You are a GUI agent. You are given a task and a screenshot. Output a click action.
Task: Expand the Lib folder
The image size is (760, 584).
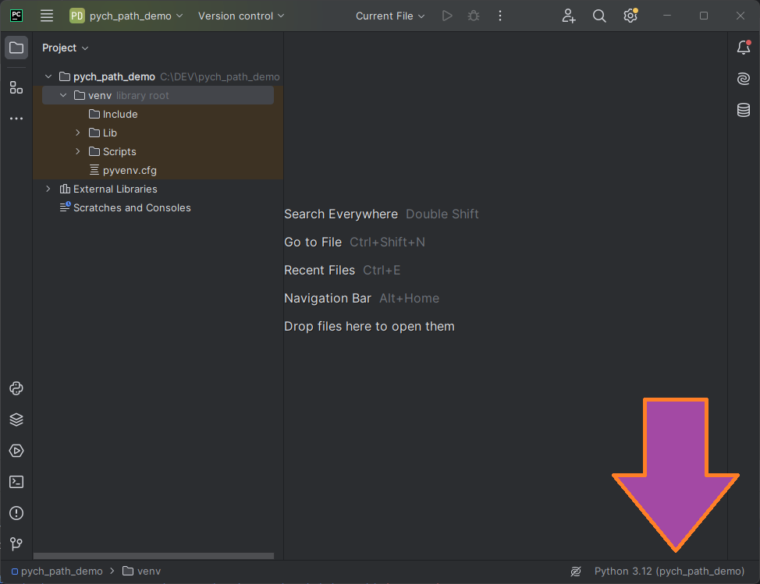click(x=77, y=133)
